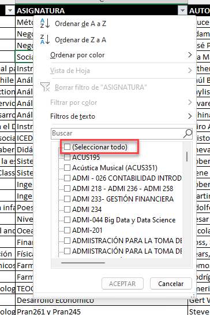The height and width of the screenshot is (315, 210).
Task: Check ADMI 233- GESTIÓN FINANCIERA checkbox
Action: click(67, 199)
